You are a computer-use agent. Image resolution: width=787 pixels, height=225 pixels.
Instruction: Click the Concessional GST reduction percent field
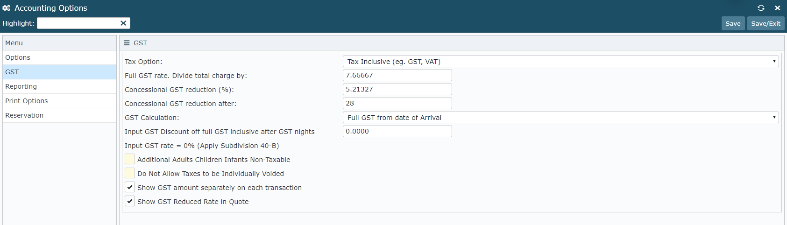pyautogui.click(x=397, y=89)
